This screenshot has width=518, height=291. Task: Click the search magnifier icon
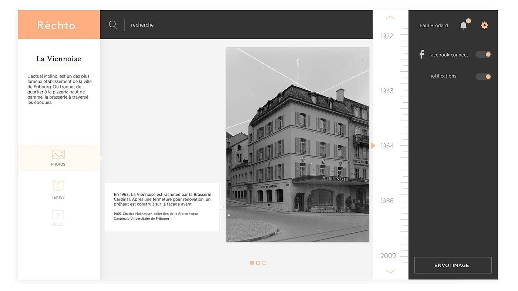tap(113, 25)
